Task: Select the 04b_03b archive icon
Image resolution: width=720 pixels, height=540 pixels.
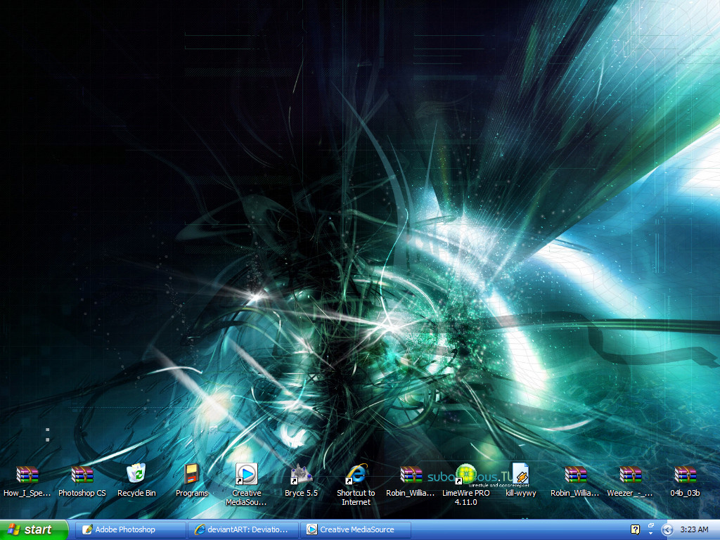Action: tap(685, 475)
